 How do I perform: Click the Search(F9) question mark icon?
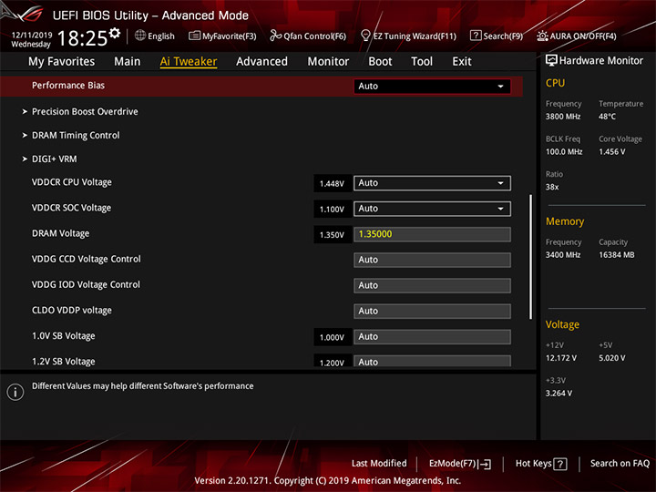point(476,36)
